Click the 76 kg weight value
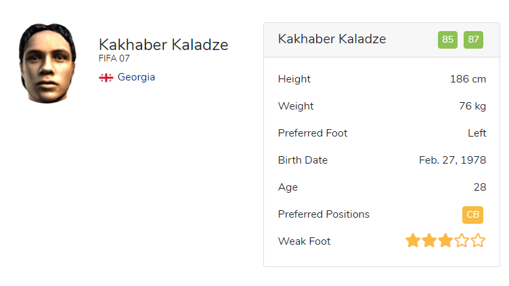The image size is (509, 286). click(x=472, y=106)
